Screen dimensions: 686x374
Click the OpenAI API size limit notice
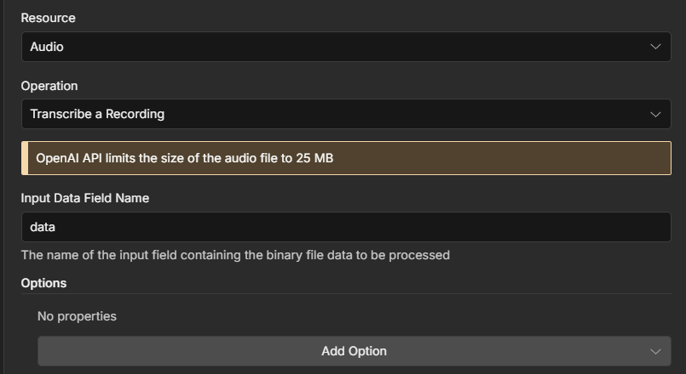click(x=345, y=158)
